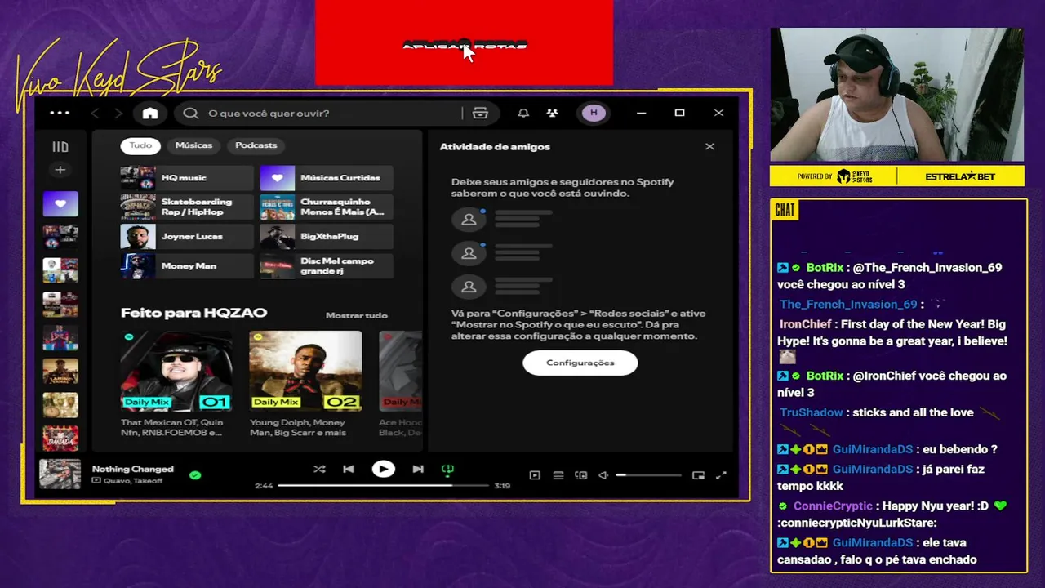Open connect to a device icon

(581, 475)
